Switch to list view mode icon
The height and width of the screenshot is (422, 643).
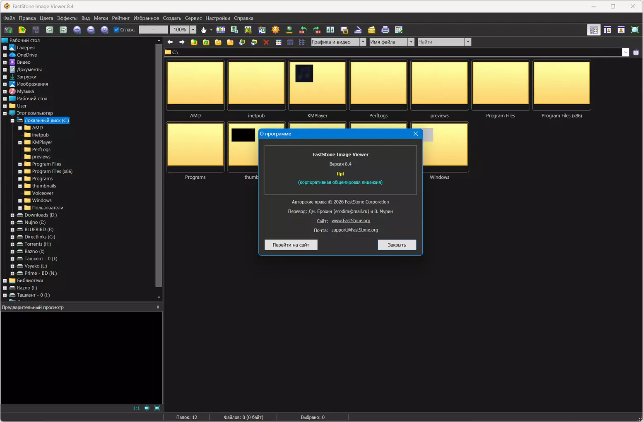point(302,42)
